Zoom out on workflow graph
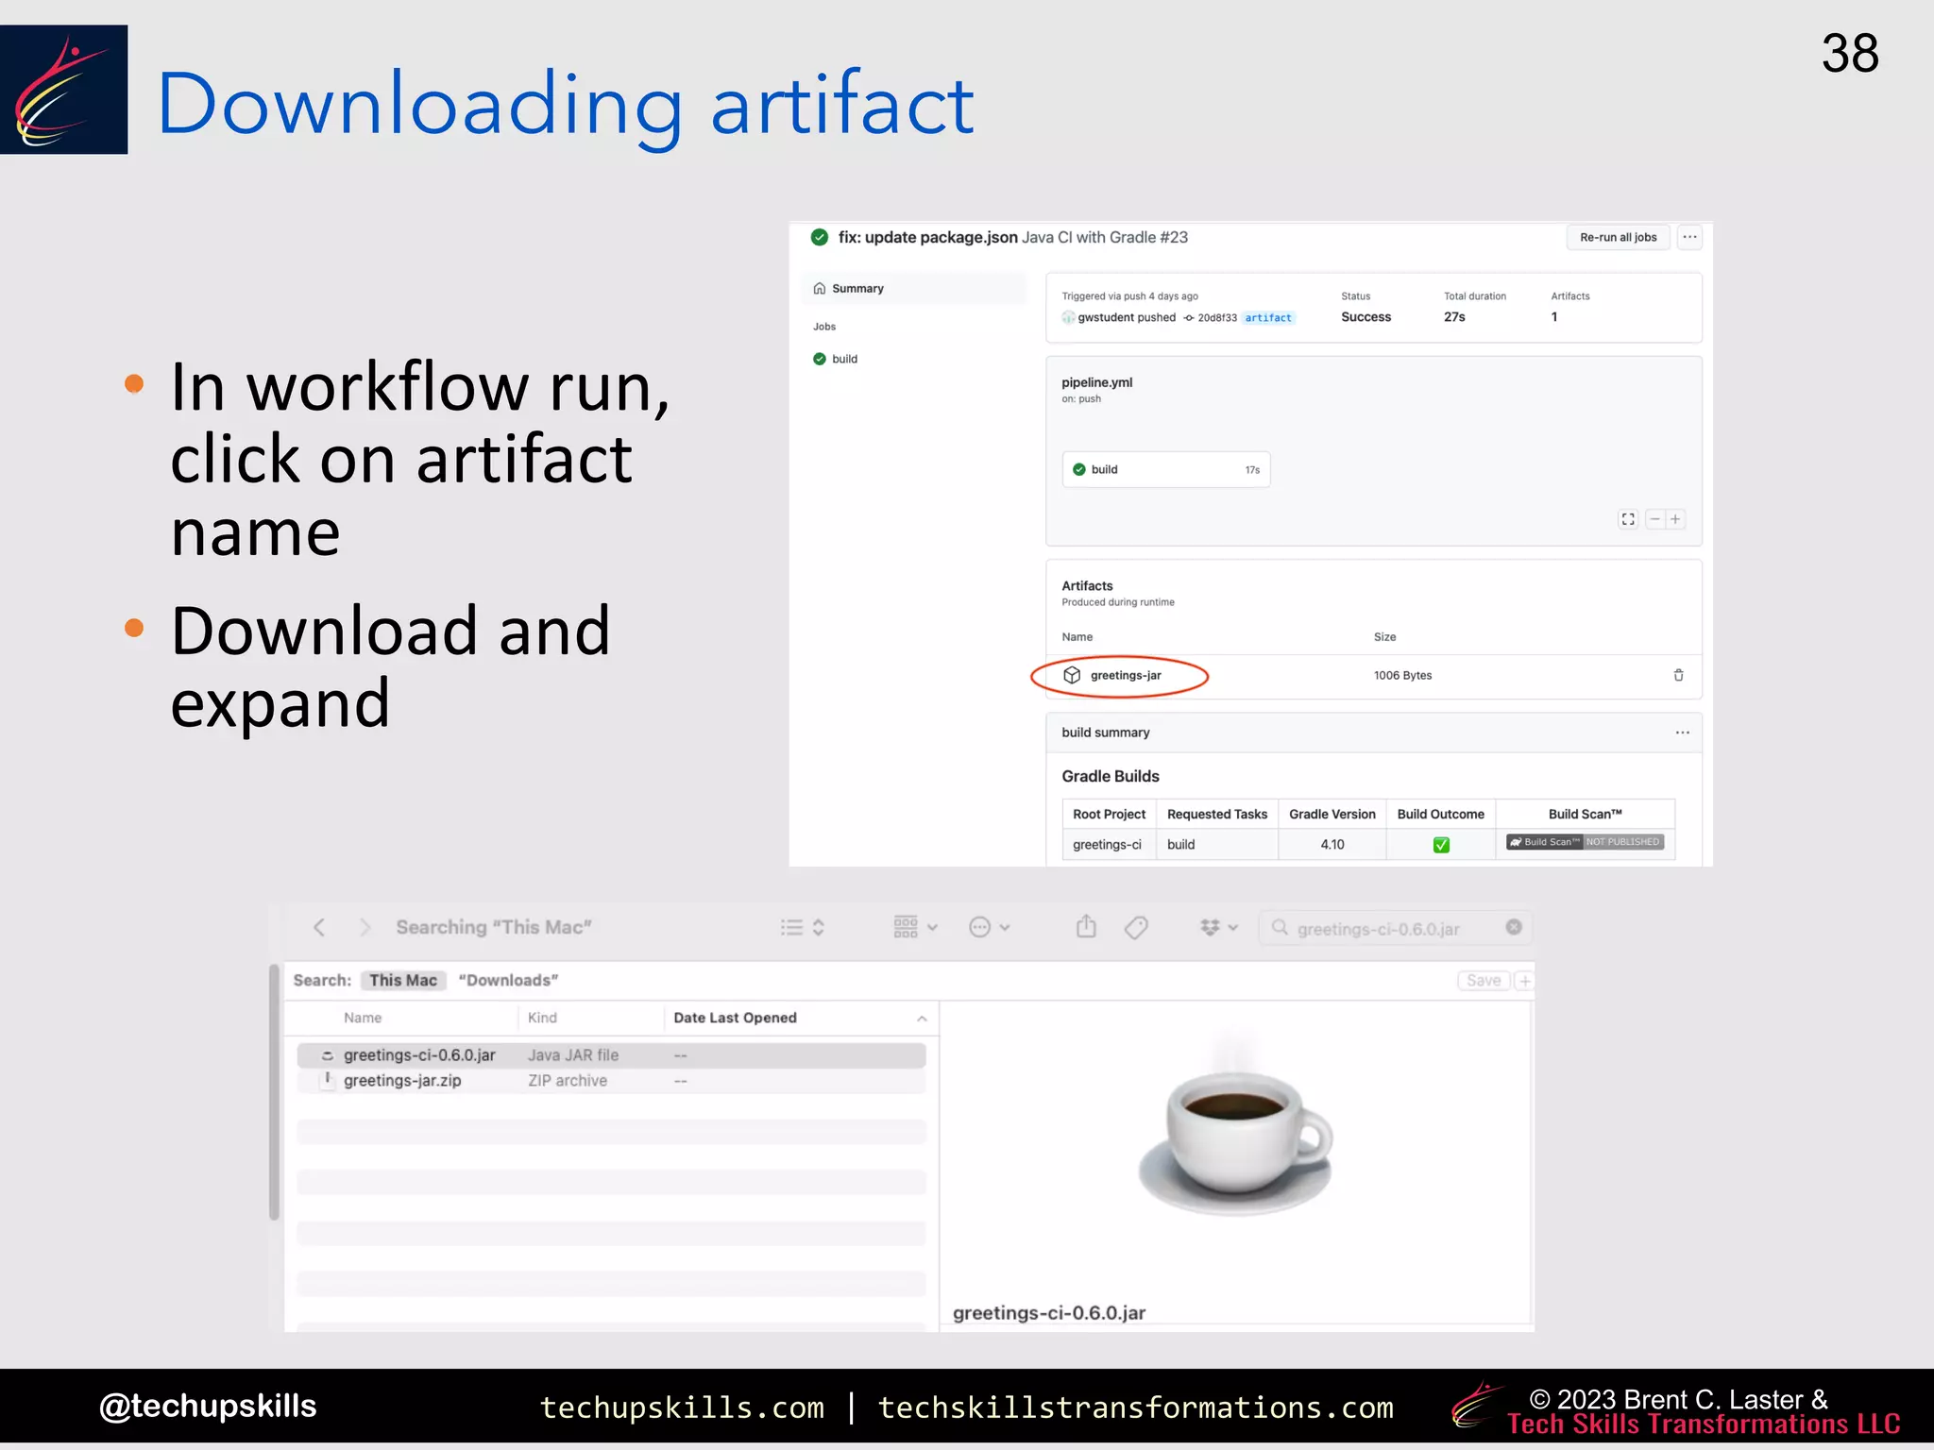Image resolution: width=1934 pixels, height=1450 pixels. click(x=1654, y=519)
